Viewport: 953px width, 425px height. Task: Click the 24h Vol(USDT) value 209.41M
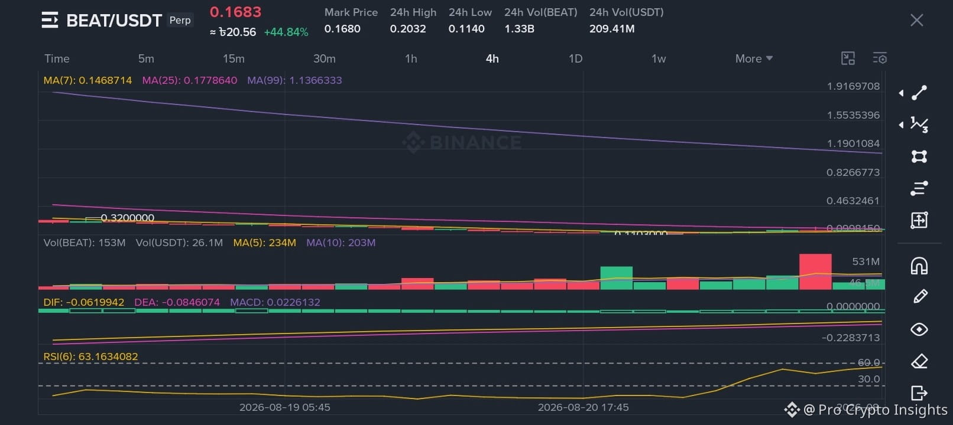(x=612, y=28)
